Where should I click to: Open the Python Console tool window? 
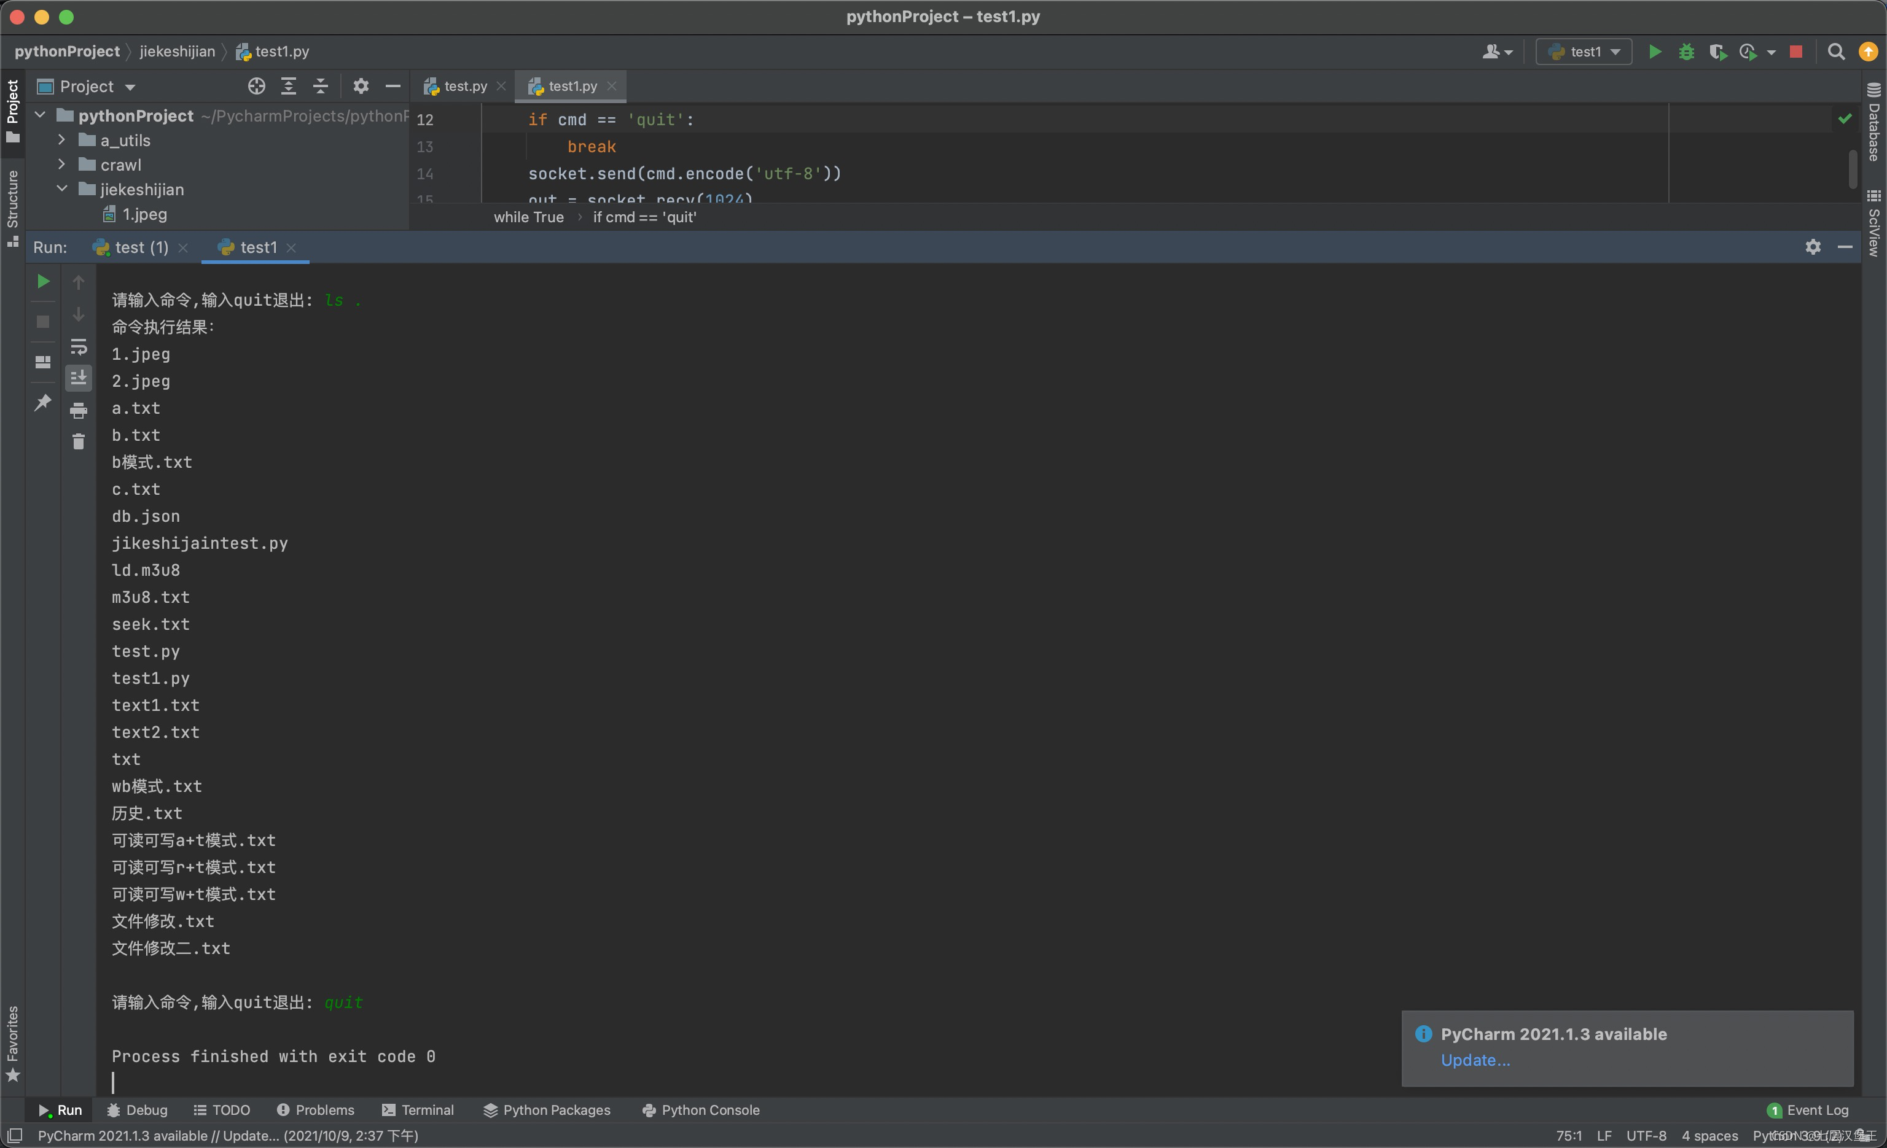click(x=701, y=1110)
